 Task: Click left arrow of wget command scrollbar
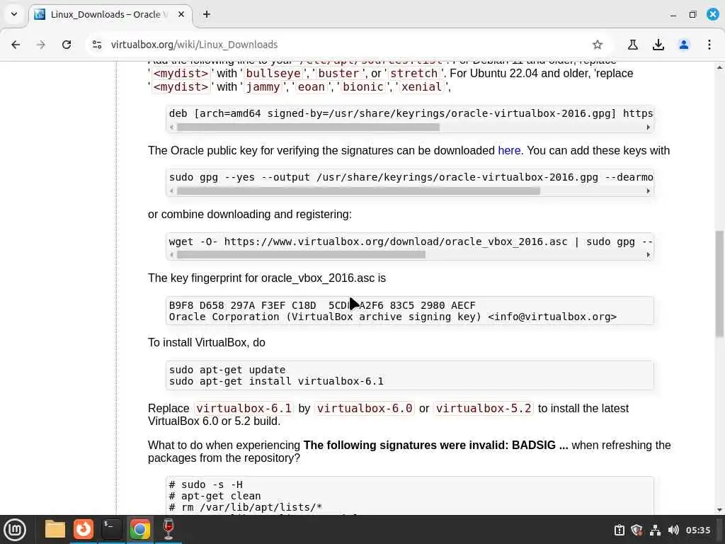coord(171,255)
